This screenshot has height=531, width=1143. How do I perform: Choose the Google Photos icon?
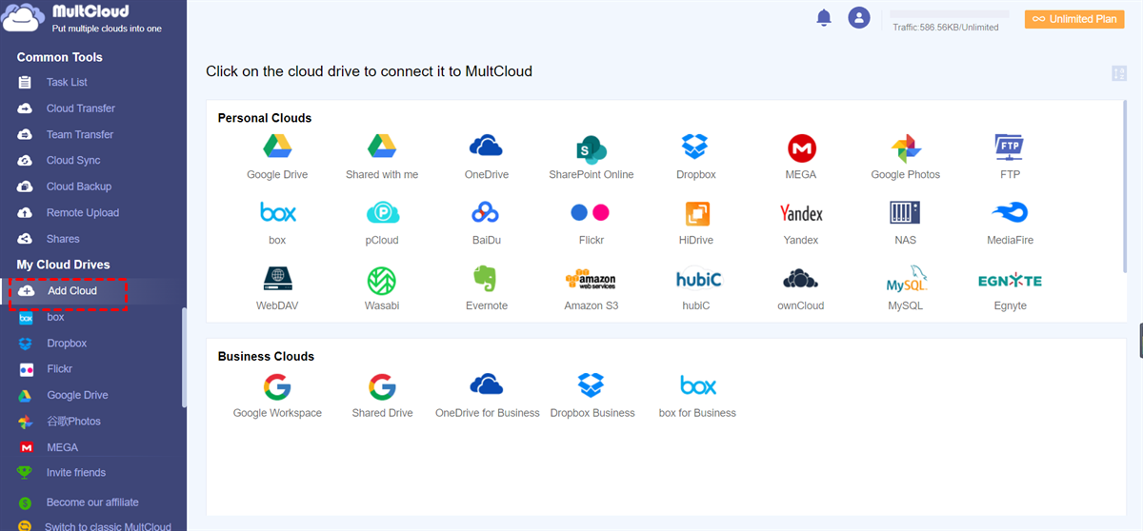[x=906, y=148]
